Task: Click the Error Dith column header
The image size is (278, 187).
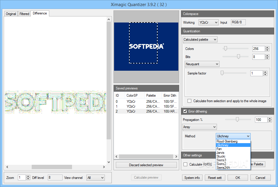Action: [x=170, y=95]
